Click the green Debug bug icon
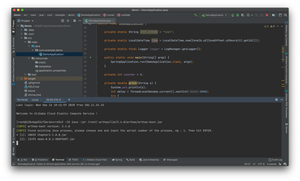This screenshot has height=181, width=300. (237, 15)
